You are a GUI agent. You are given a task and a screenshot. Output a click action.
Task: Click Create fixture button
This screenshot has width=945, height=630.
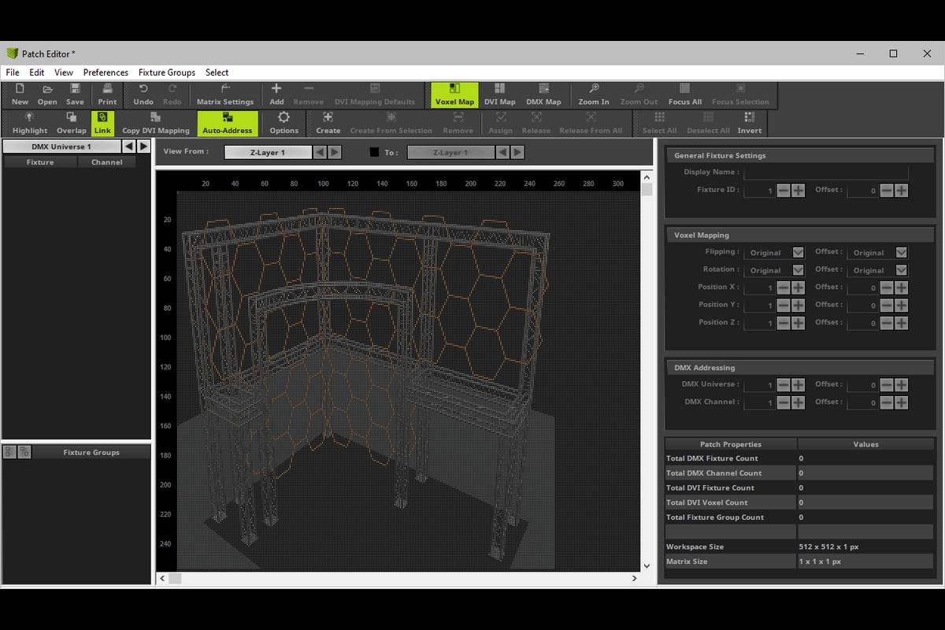[328, 124]
